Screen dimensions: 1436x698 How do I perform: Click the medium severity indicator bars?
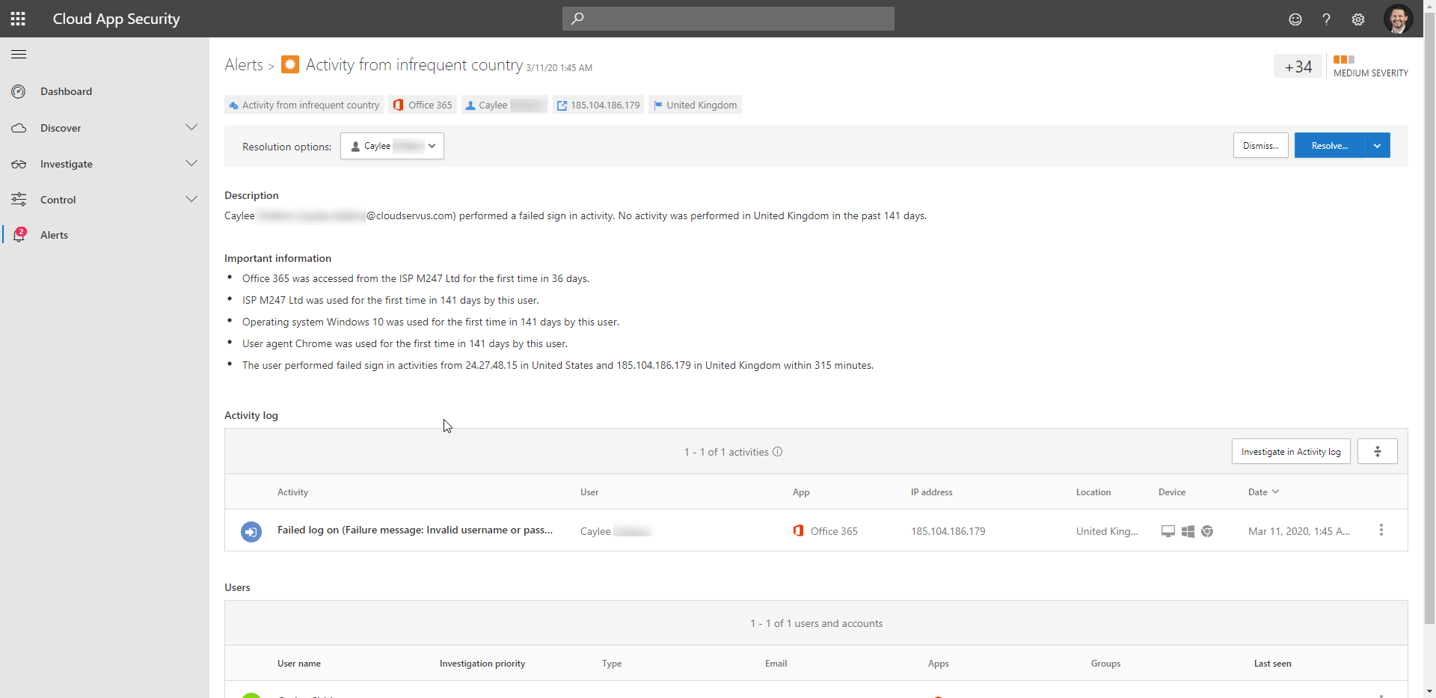pyautogui.click(x=1344, y=60)
